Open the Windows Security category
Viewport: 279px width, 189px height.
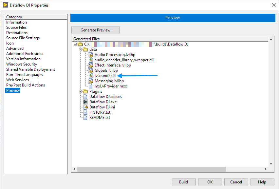[x=22, y=64]
